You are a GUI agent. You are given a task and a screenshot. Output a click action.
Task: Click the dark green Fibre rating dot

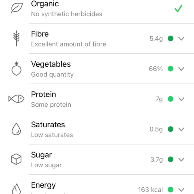(x=170, y=38)
